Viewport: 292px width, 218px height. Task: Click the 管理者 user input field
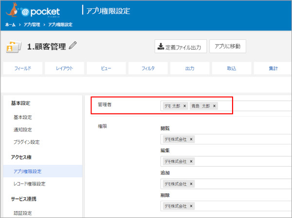pyautogui.click(x=226, y=106)
